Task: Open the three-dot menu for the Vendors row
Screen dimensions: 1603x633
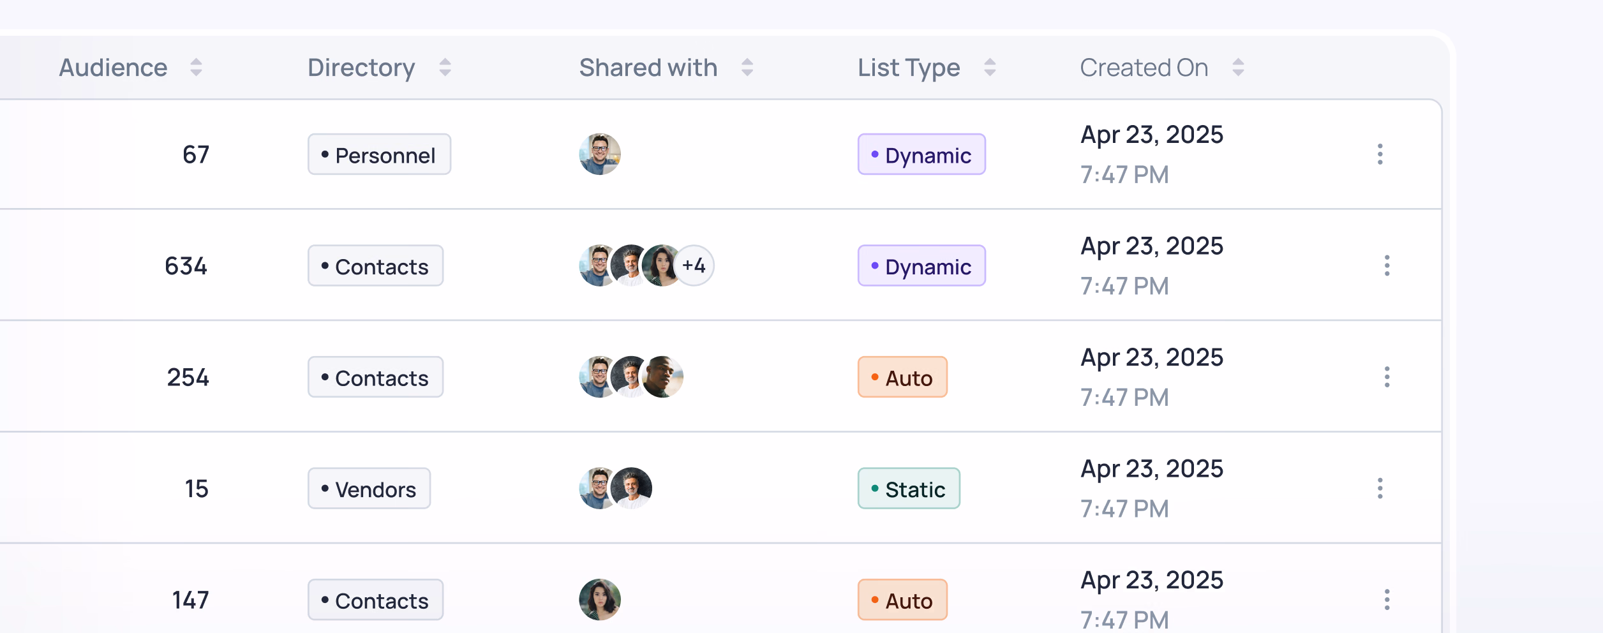Action: click(x=1380, y=489)
